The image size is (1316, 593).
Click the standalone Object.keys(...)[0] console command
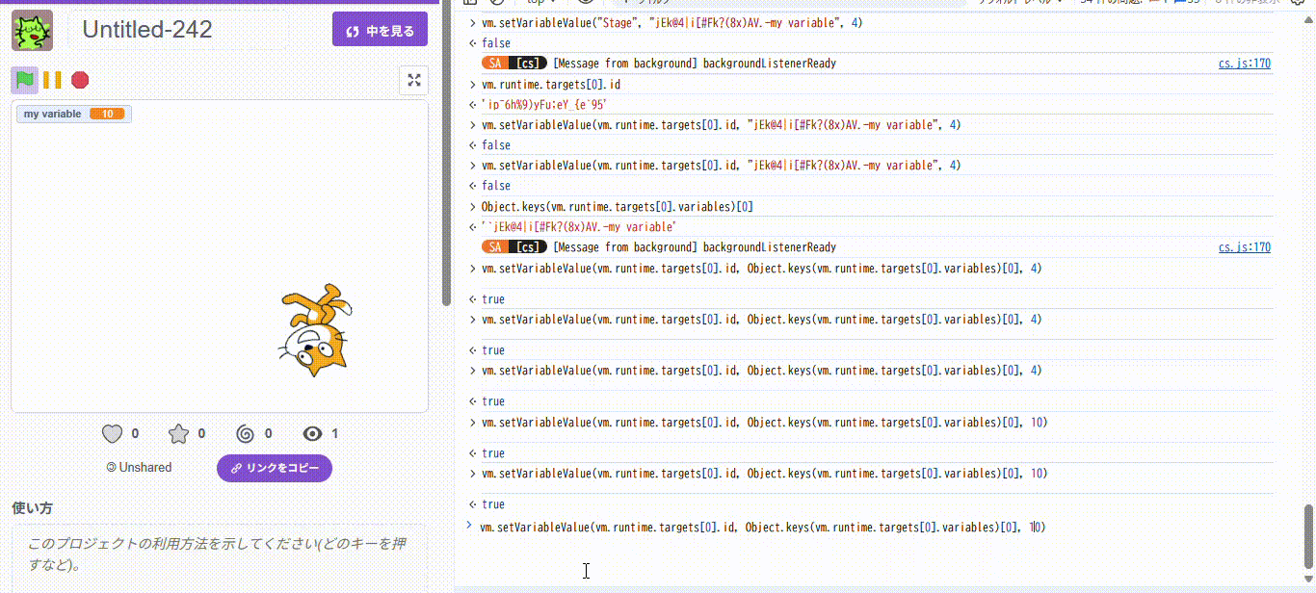coord(618,207)
